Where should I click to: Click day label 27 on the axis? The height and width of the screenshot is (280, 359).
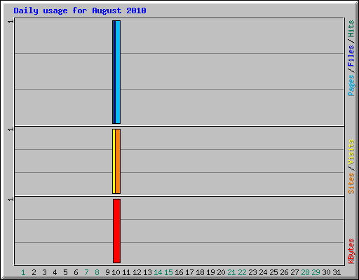[x=294, y=272]
